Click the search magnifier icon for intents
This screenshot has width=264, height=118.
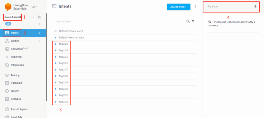tap(188, 21)
